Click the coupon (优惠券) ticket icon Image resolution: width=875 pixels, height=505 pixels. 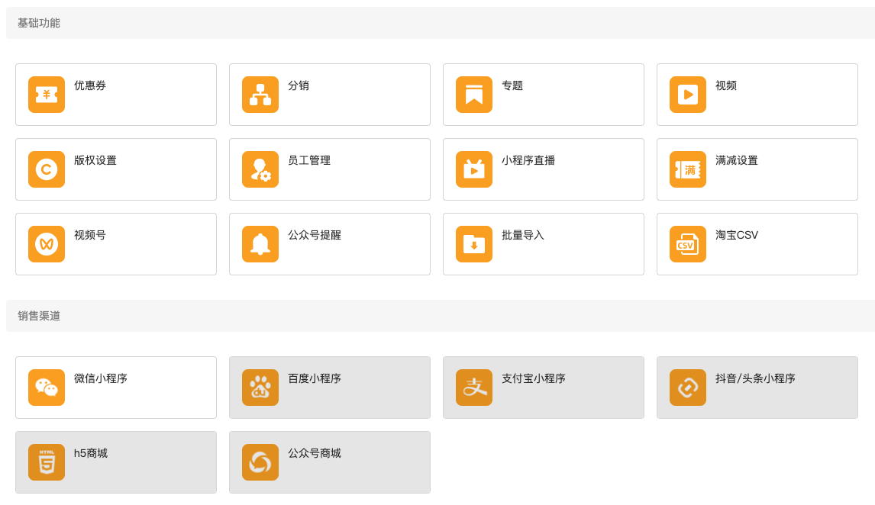[47, 95]
